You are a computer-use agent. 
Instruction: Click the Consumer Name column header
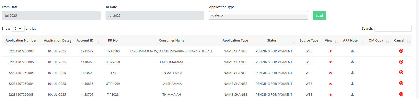(x=172, y=41)
